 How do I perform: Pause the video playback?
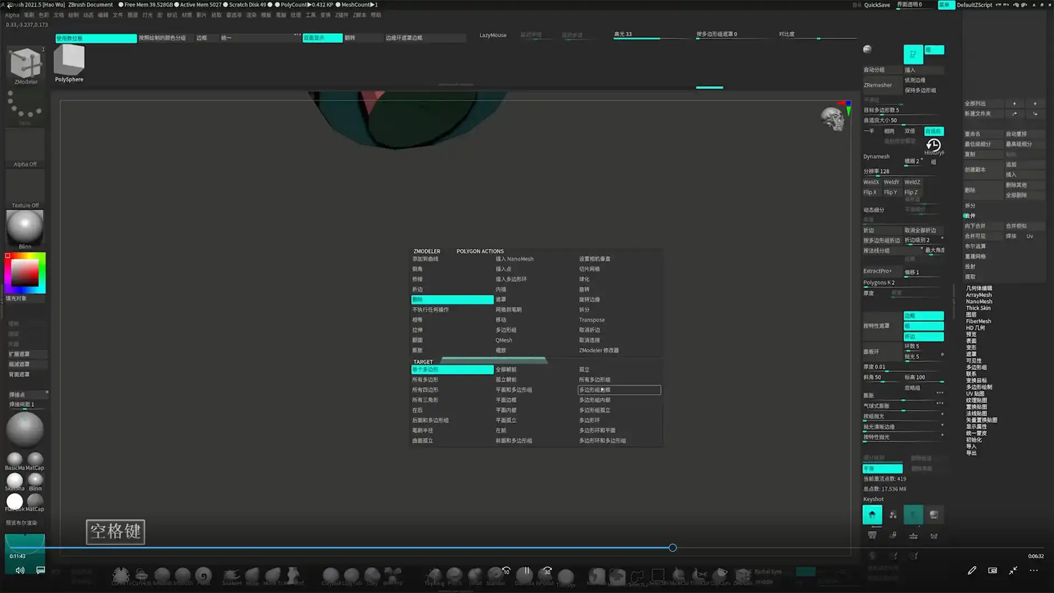coord(526,570)
